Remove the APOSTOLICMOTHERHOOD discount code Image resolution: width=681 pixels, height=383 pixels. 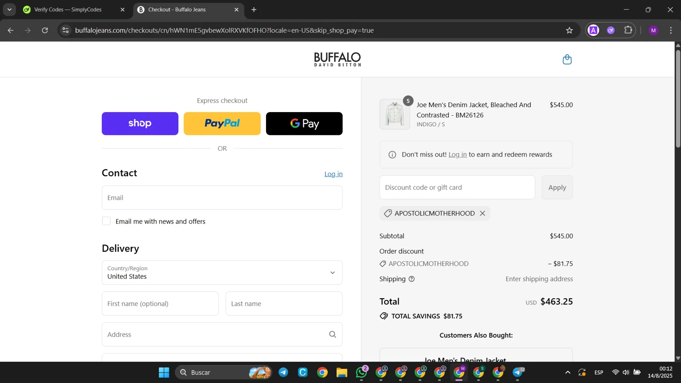pyautogui.click(x=483, y=213)
